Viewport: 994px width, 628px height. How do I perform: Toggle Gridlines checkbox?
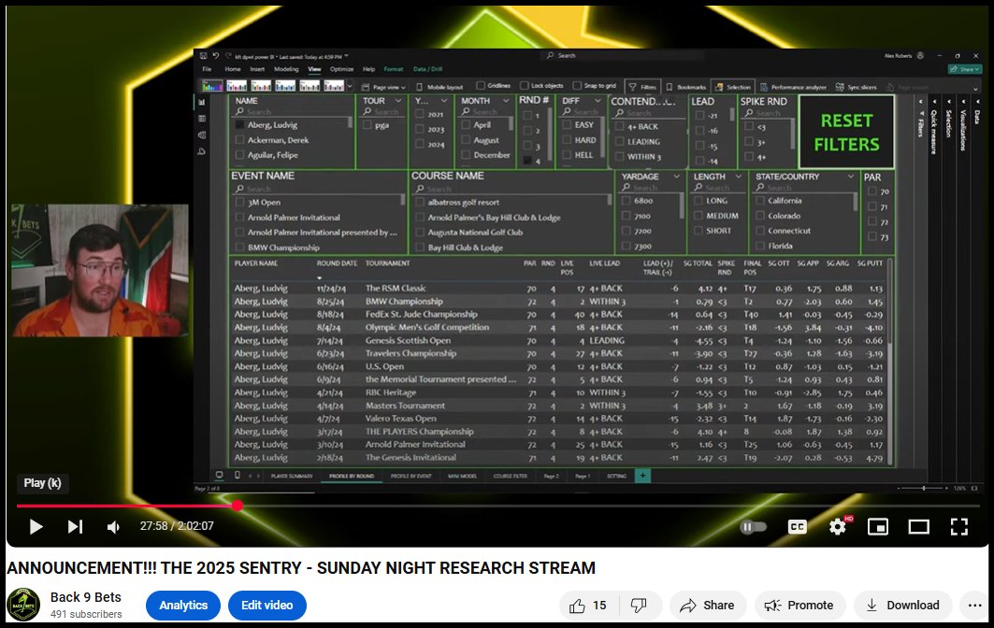click(481, 86)
